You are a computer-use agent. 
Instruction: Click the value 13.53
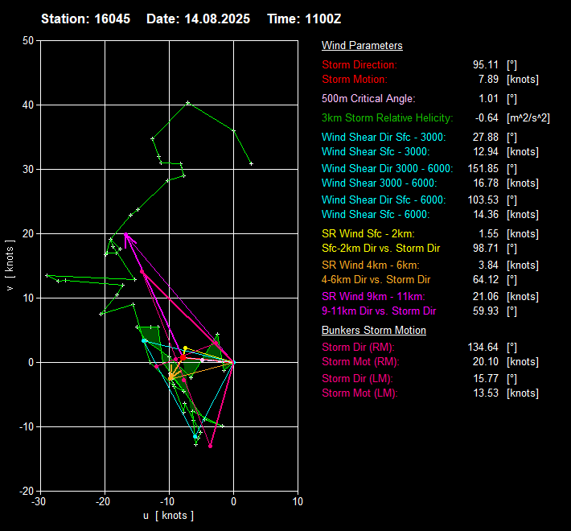486,393
